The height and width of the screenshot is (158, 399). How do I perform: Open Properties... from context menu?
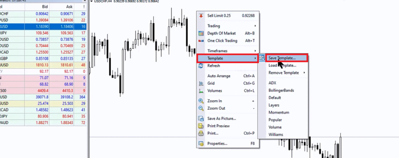(228, 144)
